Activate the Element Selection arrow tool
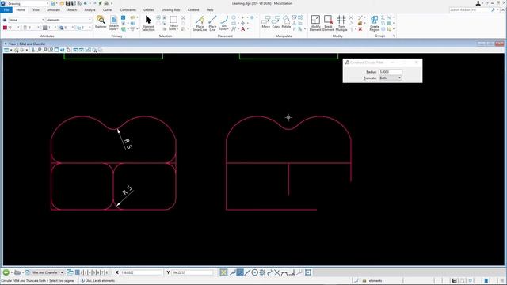Image resolution: width=507 pixels, height=285 pixels. [x=148, y=23]
